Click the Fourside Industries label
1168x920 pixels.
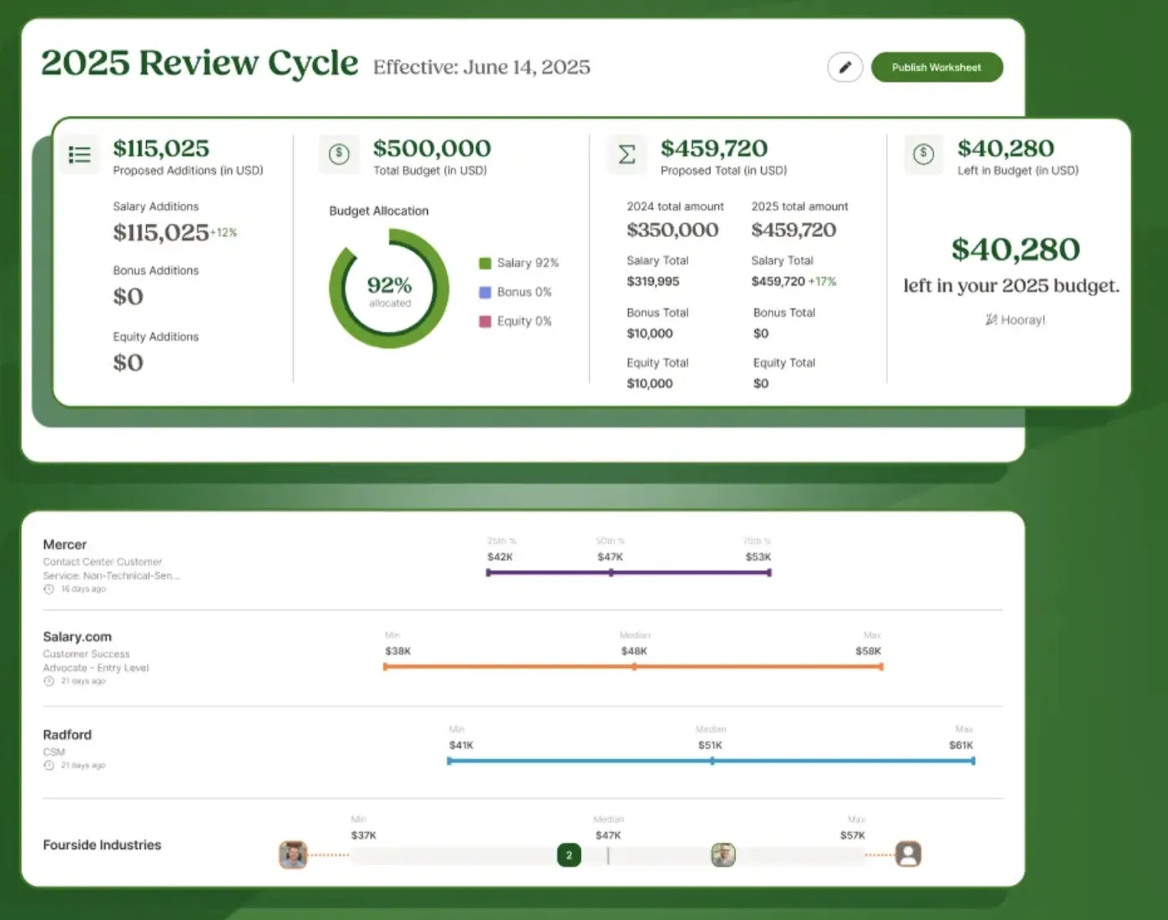[102, 845]
